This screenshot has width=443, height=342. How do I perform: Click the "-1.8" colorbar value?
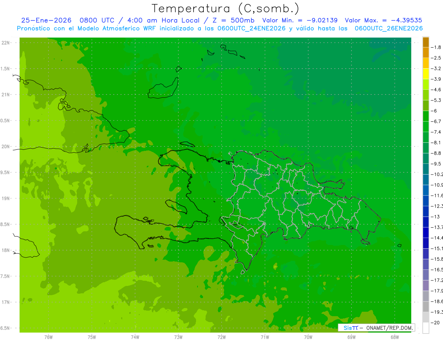pos(437,47)
